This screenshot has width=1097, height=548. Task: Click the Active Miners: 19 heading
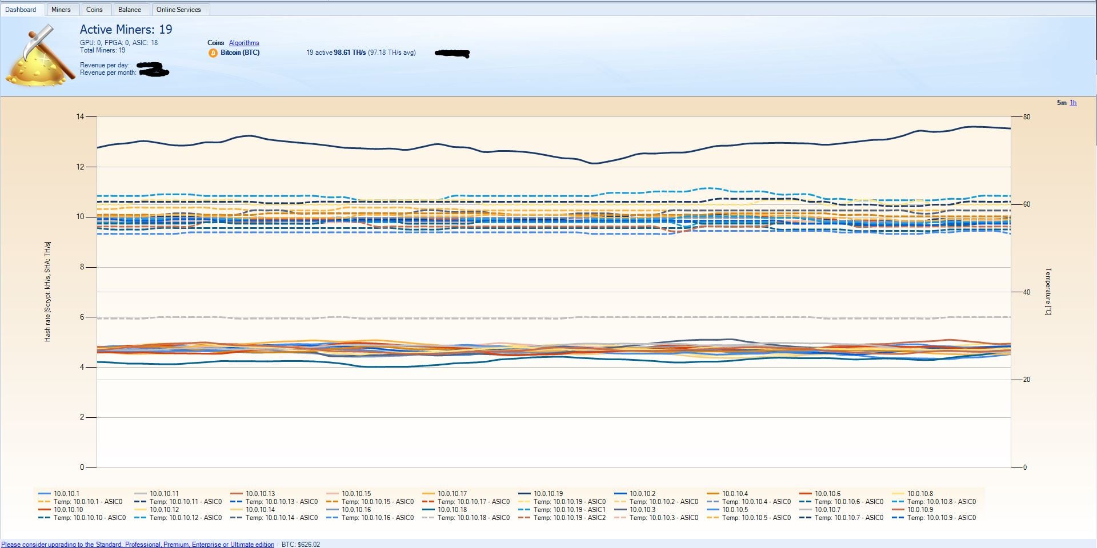pyautogui.click(x=126, y=30)
